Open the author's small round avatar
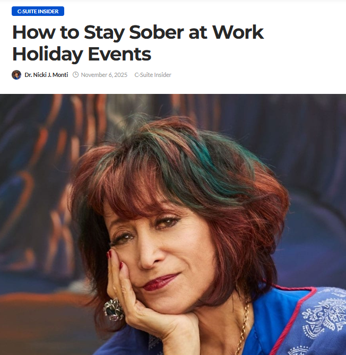The height and width of the screenshot is (355, 346). (x=16, y=75)
